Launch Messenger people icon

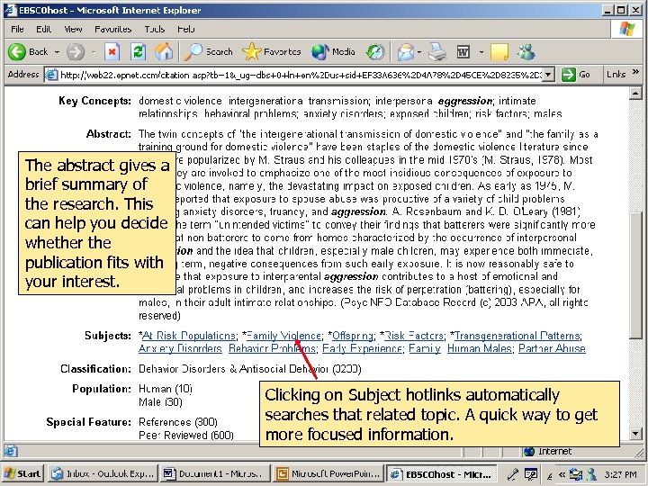[526, 52]
